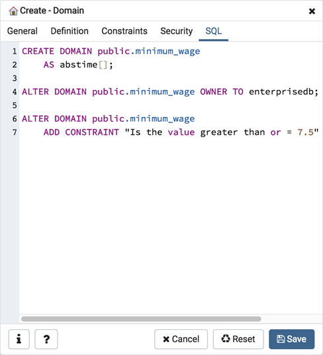Click line number 5 in gutter

click(x=15, y=105)
